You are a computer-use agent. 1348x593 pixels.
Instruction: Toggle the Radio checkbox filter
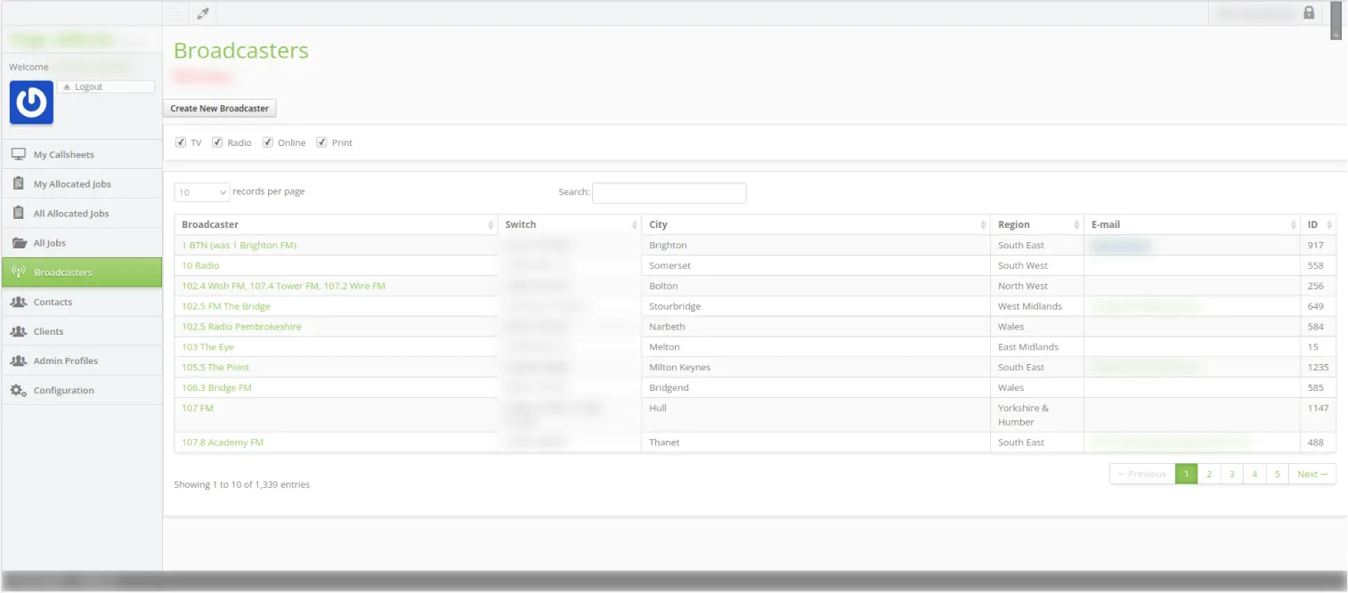tap(217, 142)
